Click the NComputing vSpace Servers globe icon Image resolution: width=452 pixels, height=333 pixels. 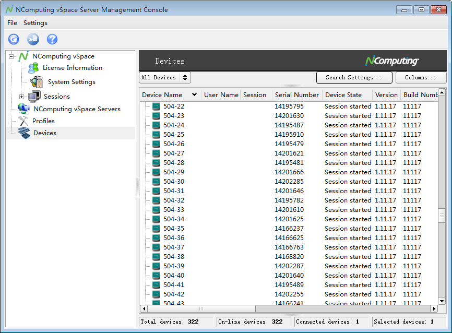[23, 109]
